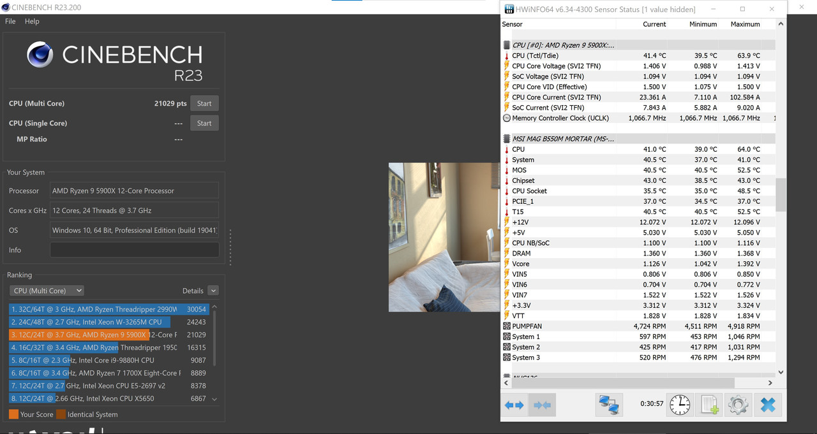Click the Cores x GHz field

[134, 210]
